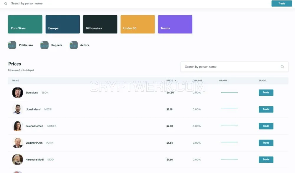Click the NAME column header
This screenshot has width=295, height=173.
(16, 80)
